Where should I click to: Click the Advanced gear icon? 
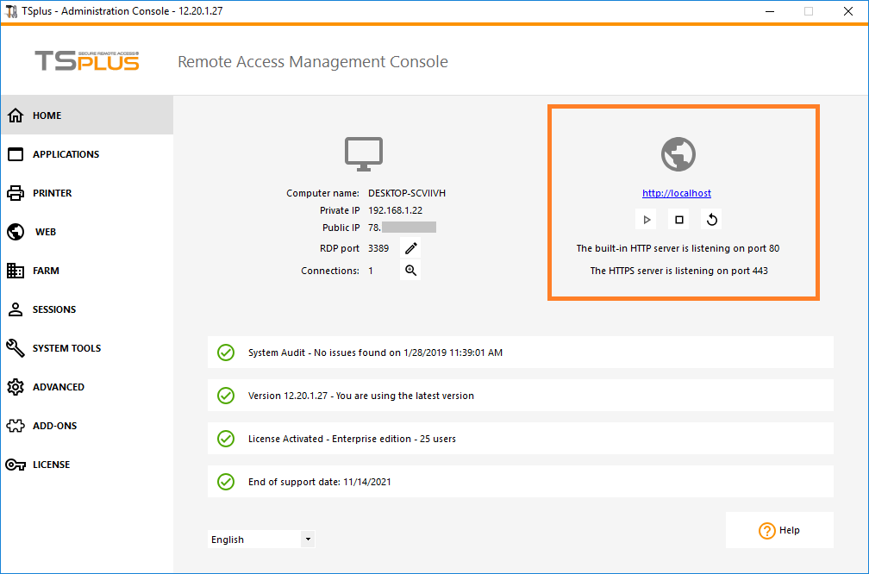click(x=16, y=387)
